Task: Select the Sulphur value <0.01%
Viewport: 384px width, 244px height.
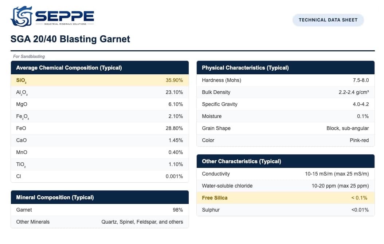Action: point(360,210)
